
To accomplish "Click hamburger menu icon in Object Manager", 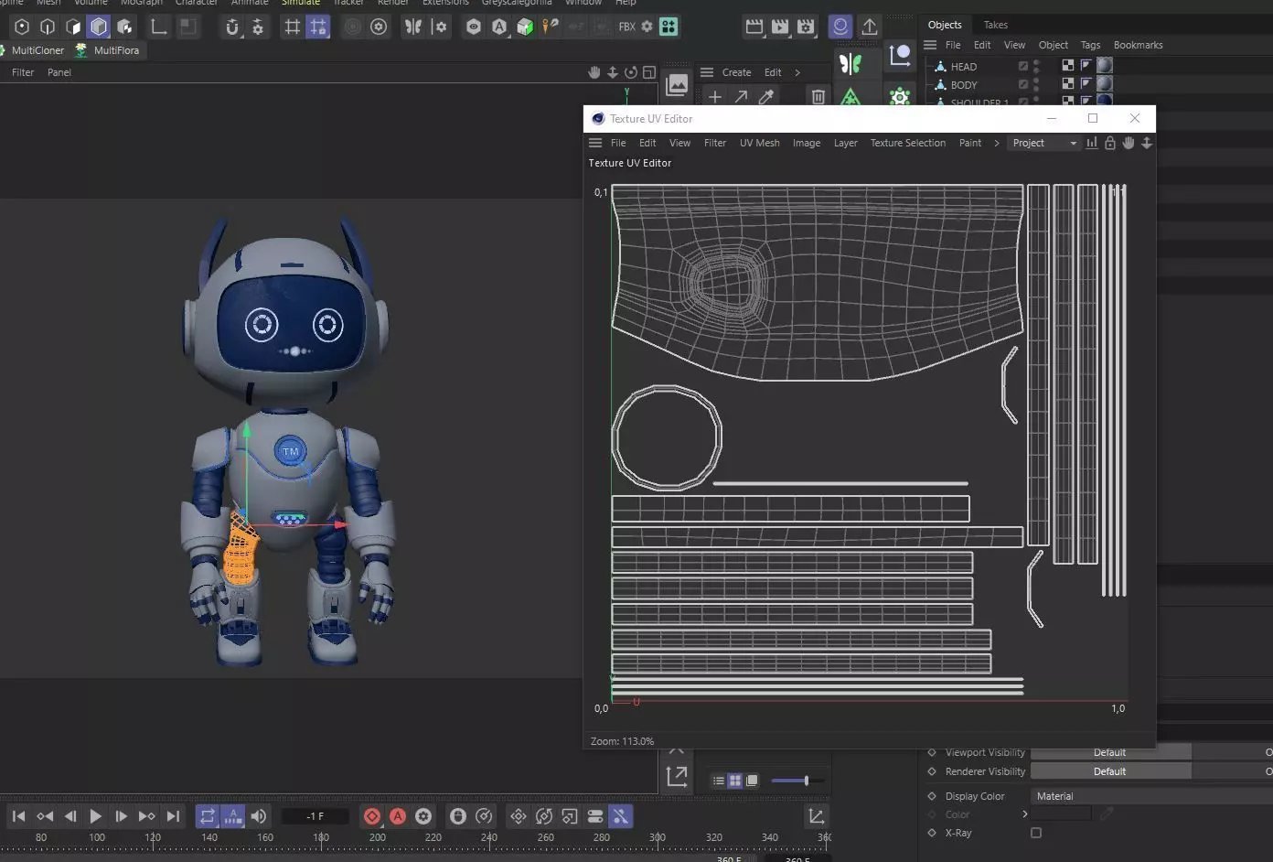I will pyautogui.click(x=930, y=45).
